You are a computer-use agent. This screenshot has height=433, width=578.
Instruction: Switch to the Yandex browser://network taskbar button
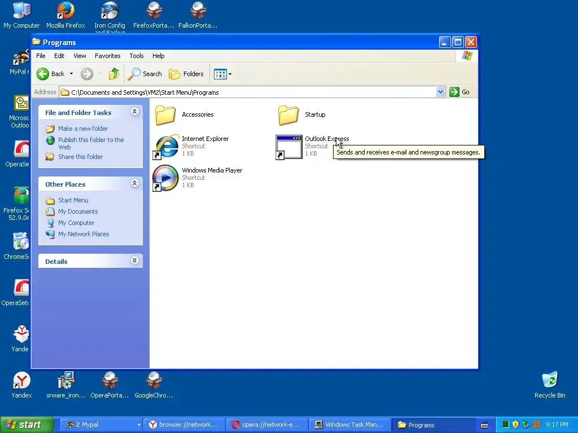pyautogui.click(x=183, y=425)
